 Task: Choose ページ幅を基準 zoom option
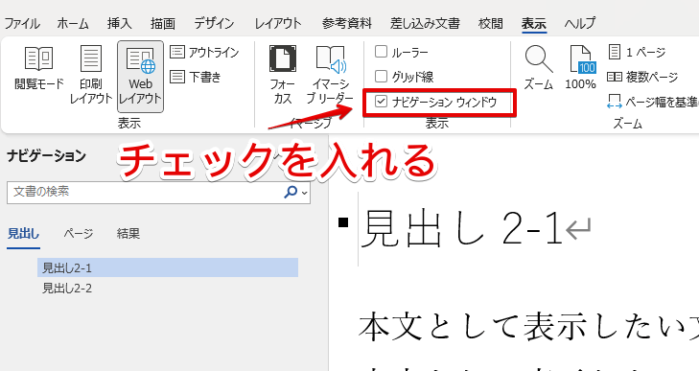coord(653,103)
